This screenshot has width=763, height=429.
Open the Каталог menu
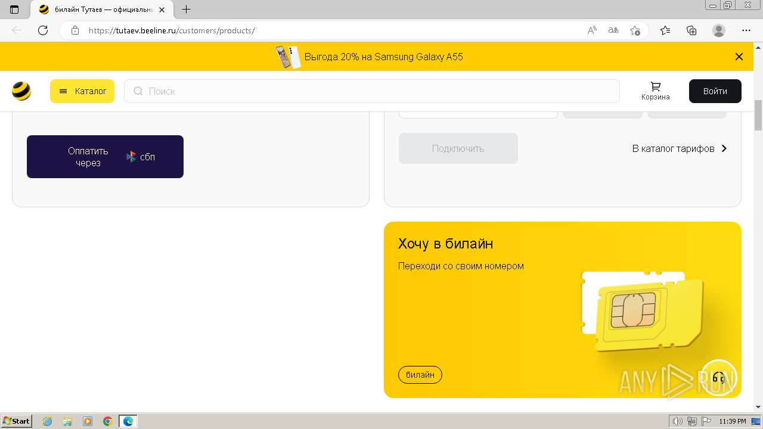[82, 91]
